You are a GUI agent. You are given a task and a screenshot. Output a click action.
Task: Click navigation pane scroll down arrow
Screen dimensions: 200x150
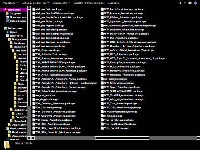[x=29, y=138]
